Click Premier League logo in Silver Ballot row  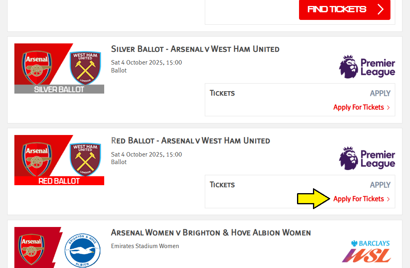367,67
